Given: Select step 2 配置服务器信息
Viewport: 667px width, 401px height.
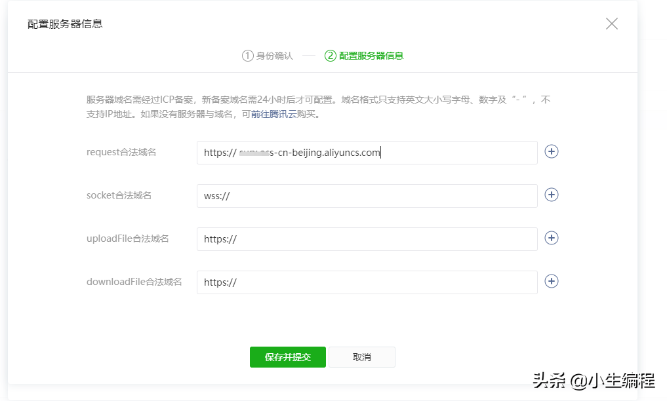Looking at the screenshot, I should pos(364,56).
